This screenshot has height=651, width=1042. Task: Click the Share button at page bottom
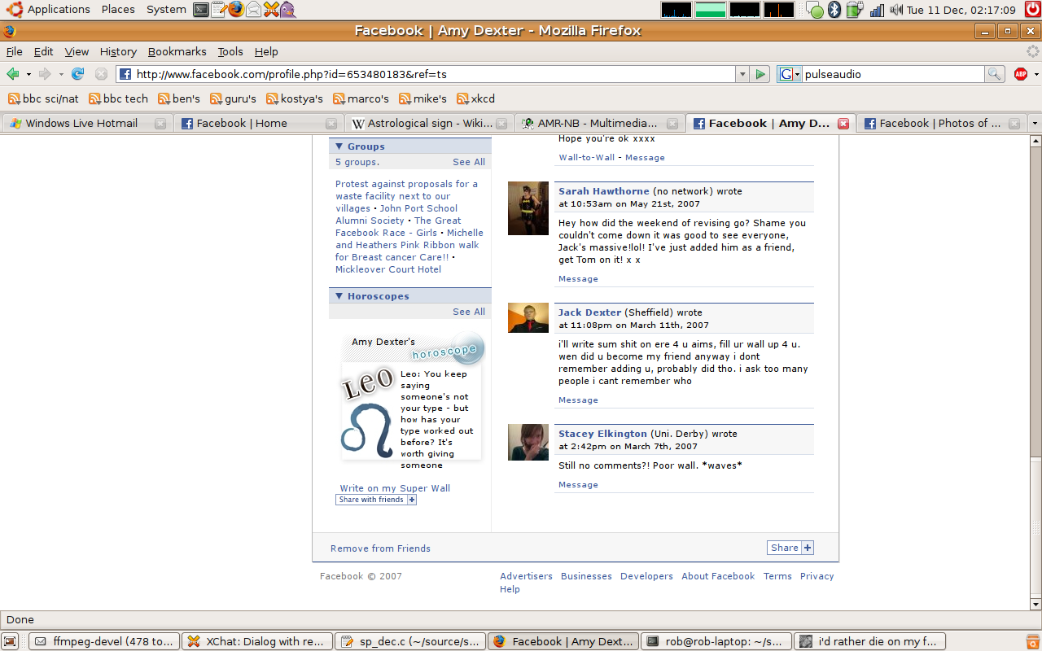[x=790, y=548]
